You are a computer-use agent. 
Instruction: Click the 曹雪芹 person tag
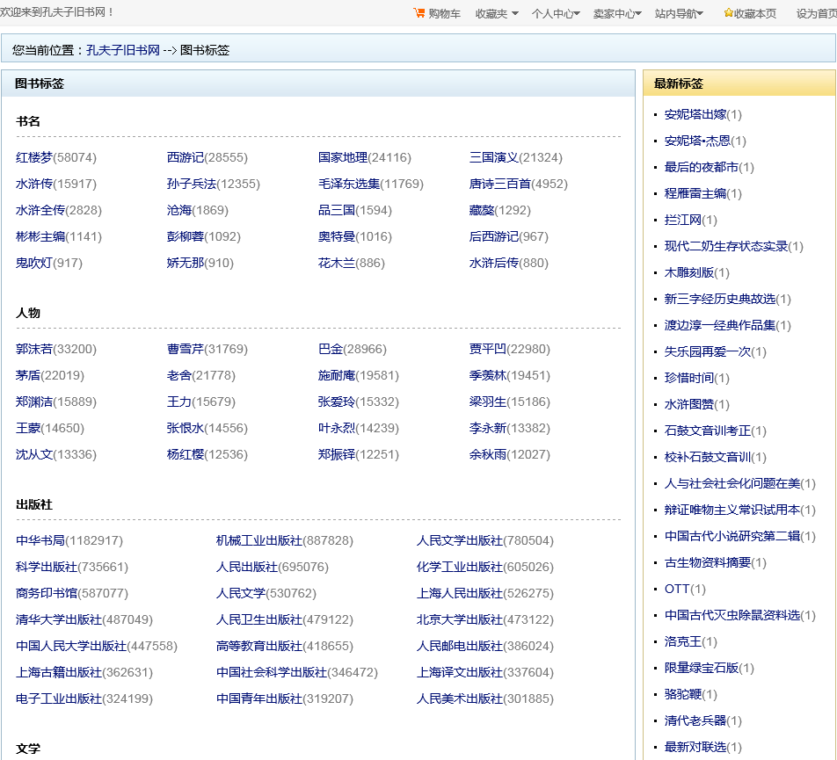(186, 349)
